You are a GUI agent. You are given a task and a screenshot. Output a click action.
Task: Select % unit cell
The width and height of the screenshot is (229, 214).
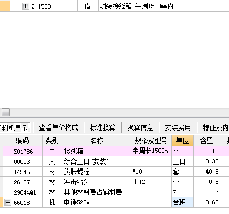[183, 192]
